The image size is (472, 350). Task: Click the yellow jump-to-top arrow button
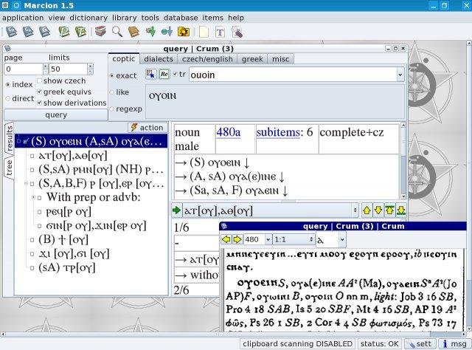pyautogui.click(x=389, y=210)
